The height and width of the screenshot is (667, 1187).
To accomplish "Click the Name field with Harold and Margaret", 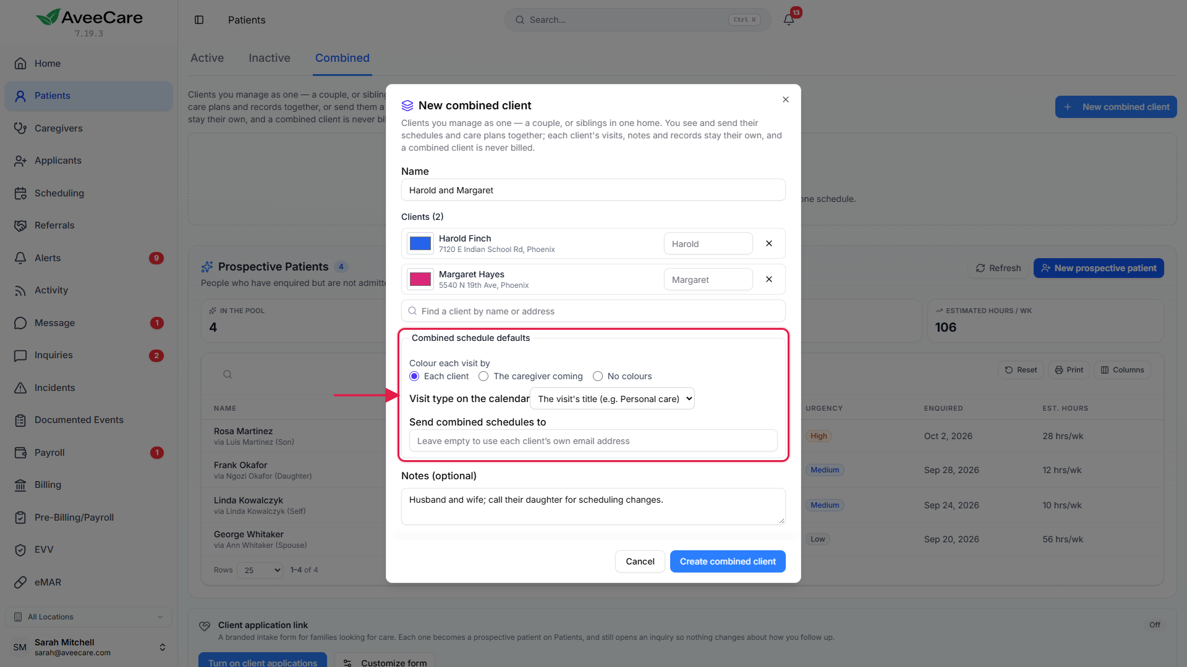I will pos(593,190).
